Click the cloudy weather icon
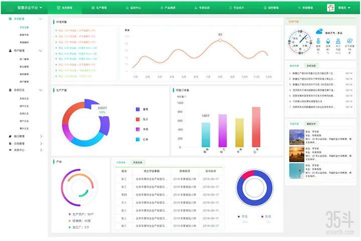 (x=319, y=32)
